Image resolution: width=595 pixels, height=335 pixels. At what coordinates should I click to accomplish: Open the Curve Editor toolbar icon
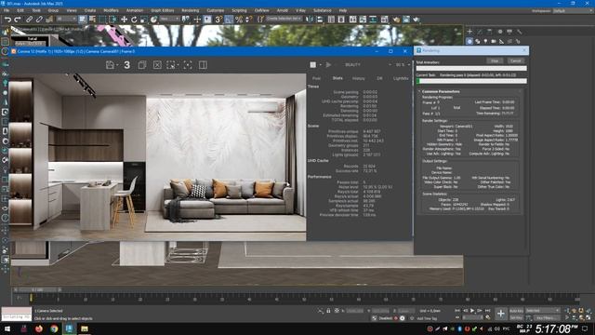(363, 20)
